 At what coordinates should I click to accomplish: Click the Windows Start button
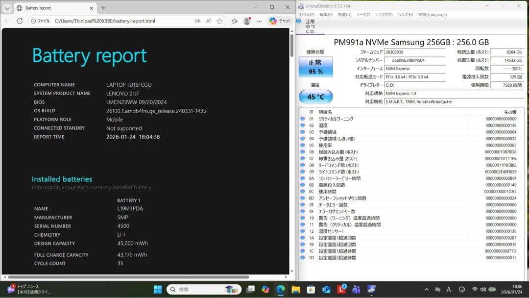coord(157,289)
